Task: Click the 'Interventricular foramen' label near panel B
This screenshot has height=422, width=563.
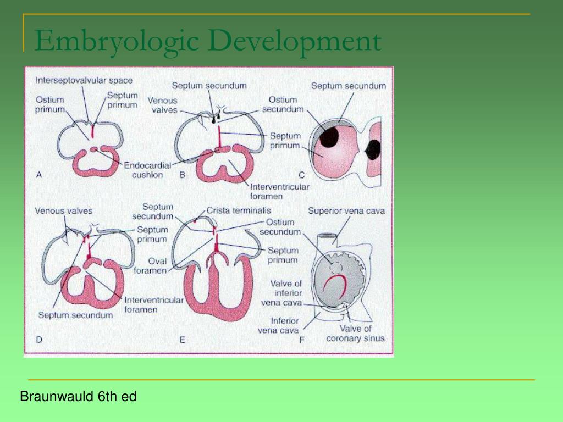Action: pyautogui.click(x=280, y=191)
